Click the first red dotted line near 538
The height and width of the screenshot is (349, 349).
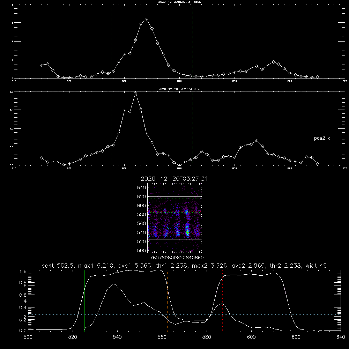(x=113, y=301)
